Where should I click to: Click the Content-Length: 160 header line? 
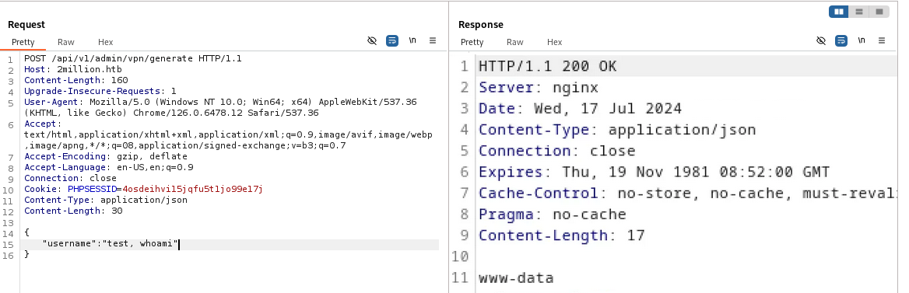pyautogui.click(x=76, y=81)
